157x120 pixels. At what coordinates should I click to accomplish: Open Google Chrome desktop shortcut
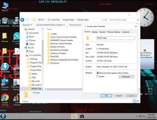click(5, 100)
